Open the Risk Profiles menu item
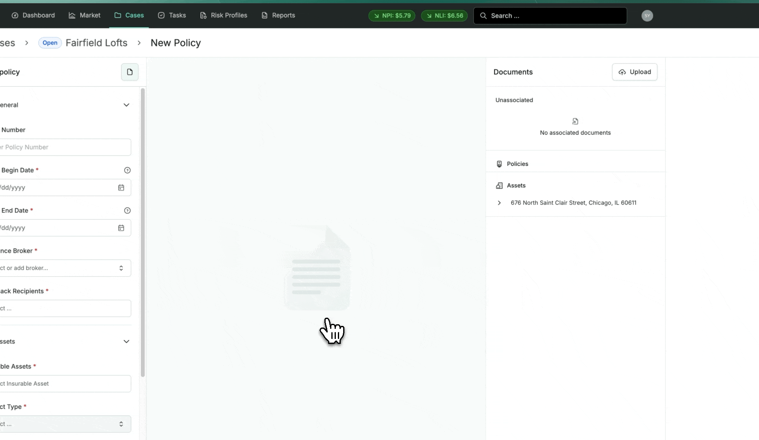 click(x=224, y=15)
